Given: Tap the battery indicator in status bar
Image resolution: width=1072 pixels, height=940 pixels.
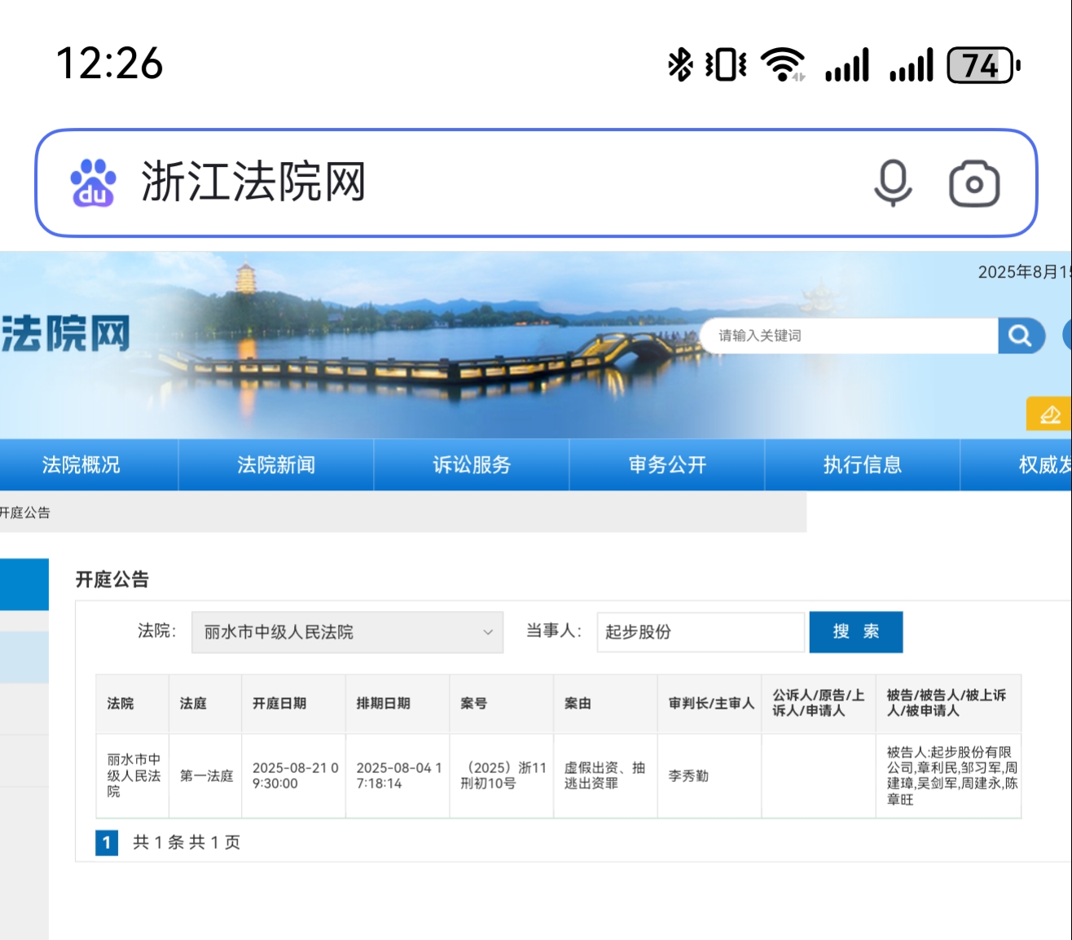Looking at the screenshot, I should (x=983, y=65).
